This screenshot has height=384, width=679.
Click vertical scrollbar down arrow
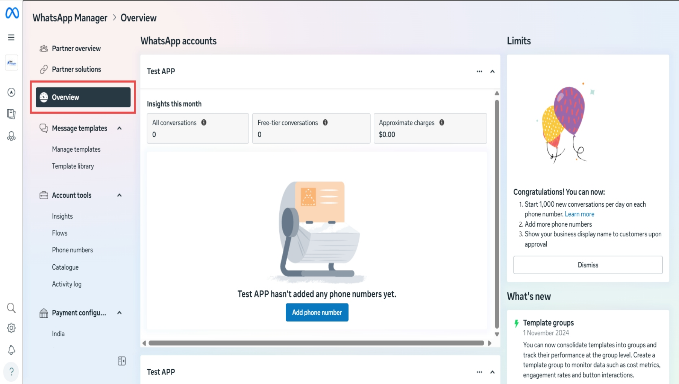497,334
